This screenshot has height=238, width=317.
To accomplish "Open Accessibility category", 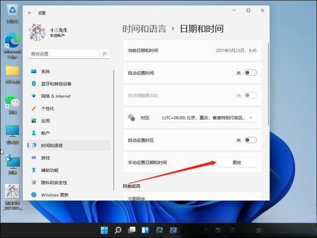I will [x=69, y=170].
